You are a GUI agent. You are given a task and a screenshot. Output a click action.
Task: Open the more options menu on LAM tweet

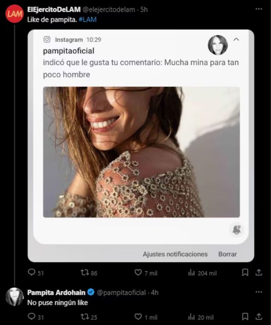pyautogui.click(x=258, y=9)
